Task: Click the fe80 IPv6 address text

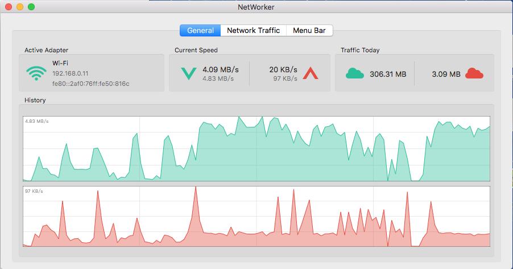Action: tap(90, 84)
